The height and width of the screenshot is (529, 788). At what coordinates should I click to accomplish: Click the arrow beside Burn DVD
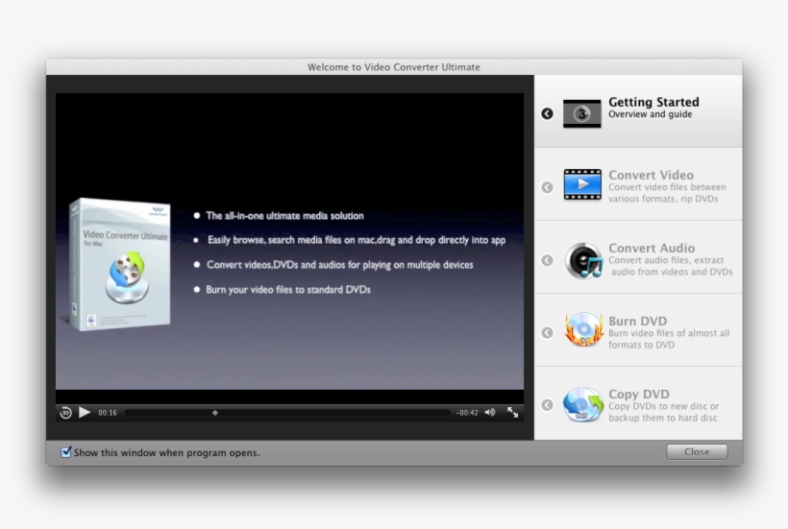click(x=547, y=333)
